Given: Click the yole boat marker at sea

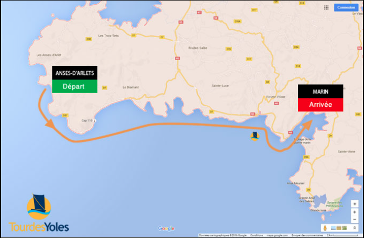Looking at the screenshot, I should [255, 136].
